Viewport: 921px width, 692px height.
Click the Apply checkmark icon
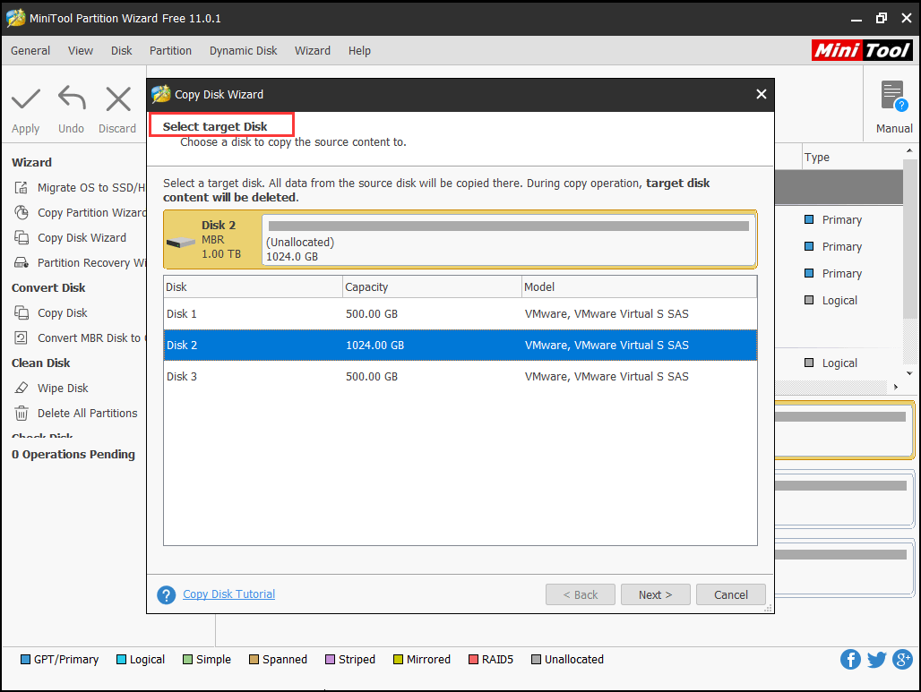click(x=26, y=98)
